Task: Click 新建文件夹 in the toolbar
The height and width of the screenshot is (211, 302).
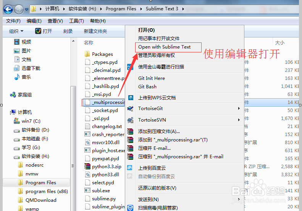Action: [95, 31]
